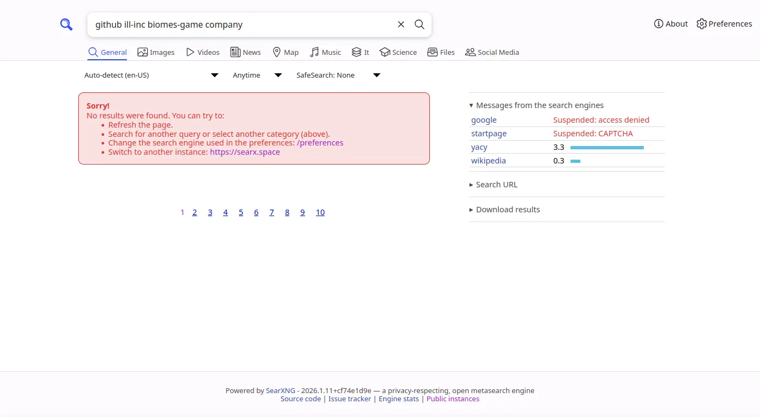The height and width of the screenshot is (417, 760).
Task: Open the Issue tracker footer link
Action: (x=350, y=399)
